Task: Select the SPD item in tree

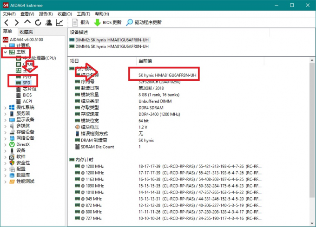Action: point(27,82)
